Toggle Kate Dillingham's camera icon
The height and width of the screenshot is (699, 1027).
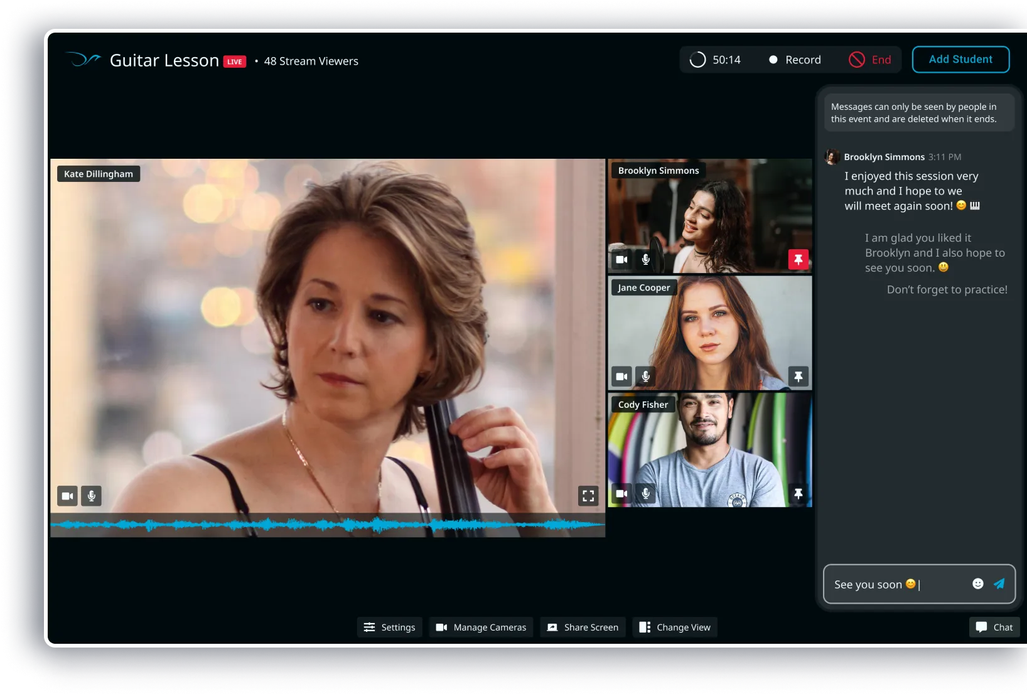click(x=67, y=496)
